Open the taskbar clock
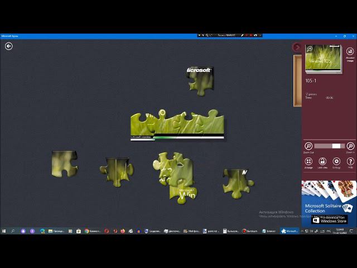357x268 pixels. pyautogui.click(x=340, y=231)
